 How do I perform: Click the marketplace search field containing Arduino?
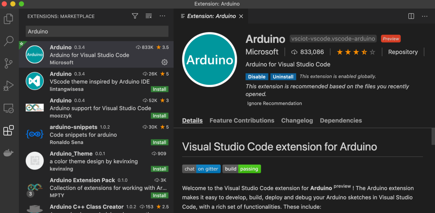97,32
